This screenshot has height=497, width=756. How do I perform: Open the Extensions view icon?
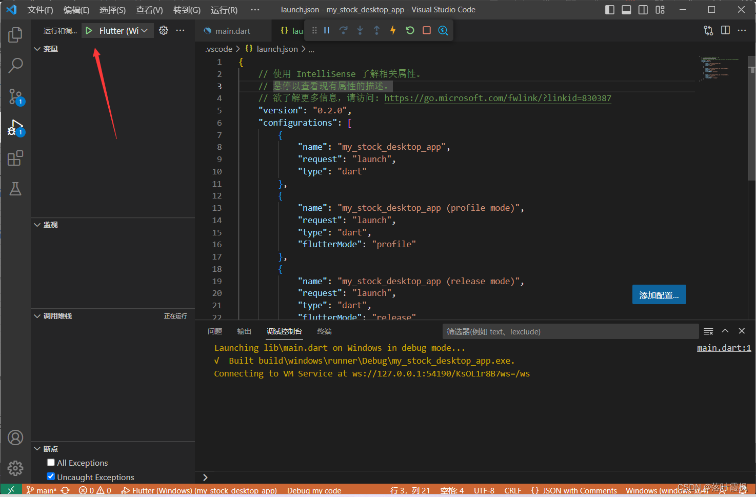point(15,158)
